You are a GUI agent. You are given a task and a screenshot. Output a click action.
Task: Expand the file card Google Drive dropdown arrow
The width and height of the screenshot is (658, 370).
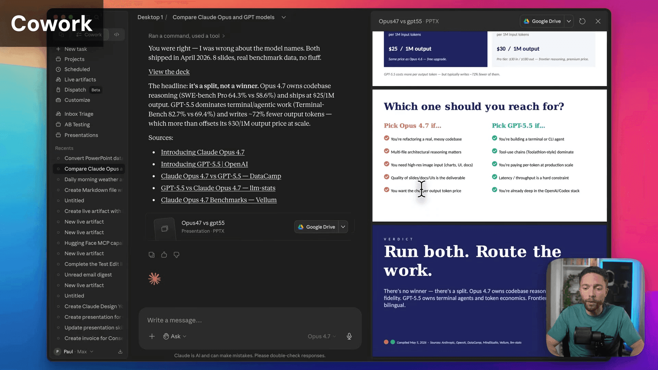[x=343, y=227]
